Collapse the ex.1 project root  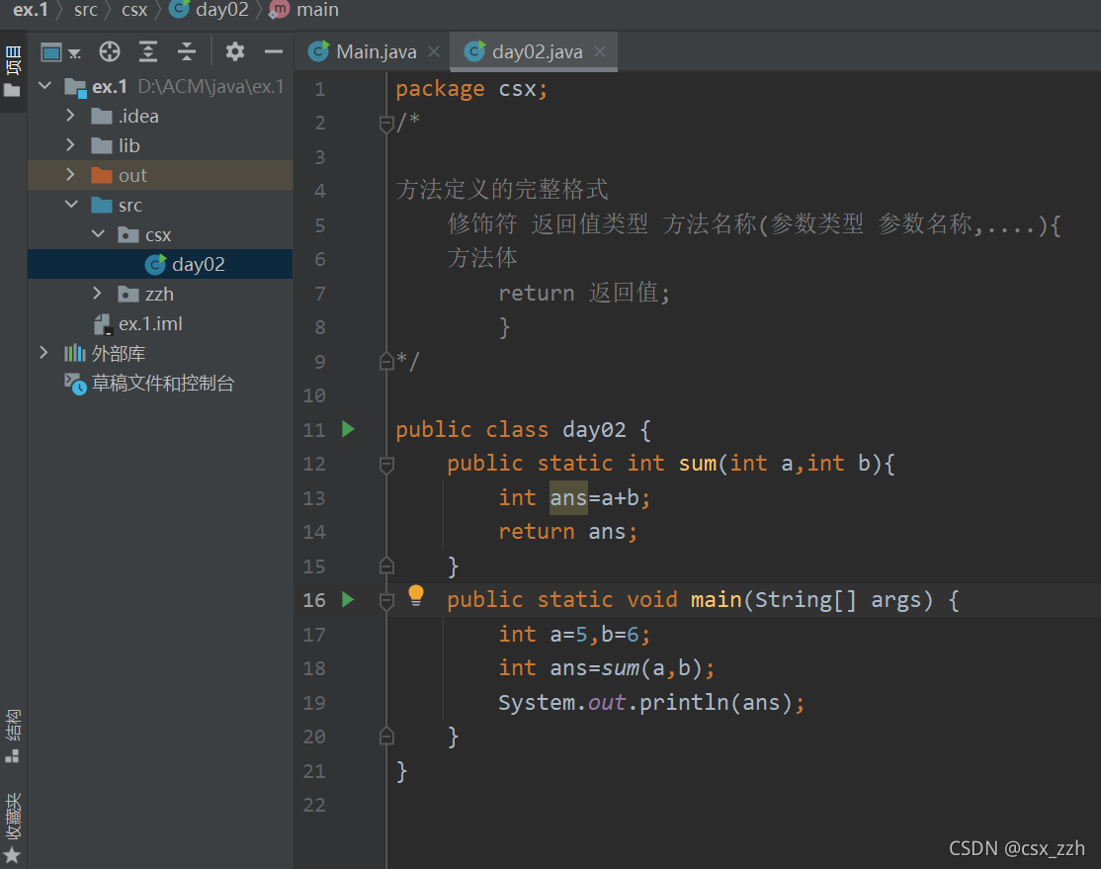tap(44, 86)
